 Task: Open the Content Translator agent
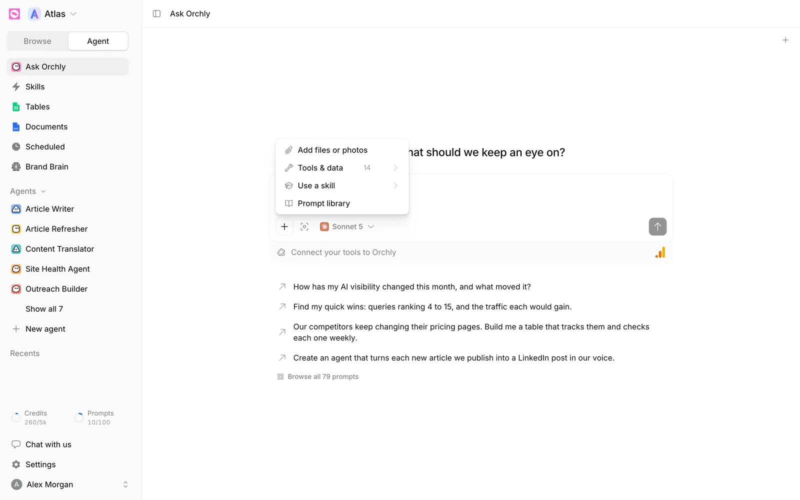[x=68, y=249]
